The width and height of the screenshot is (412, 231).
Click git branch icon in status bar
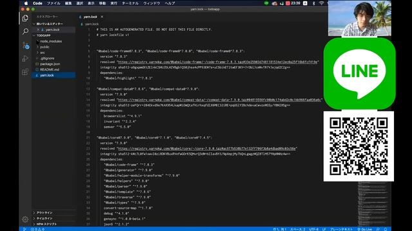[24, 229]
